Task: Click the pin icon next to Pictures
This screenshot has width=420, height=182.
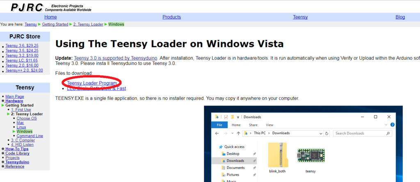Action: [254, 175]
